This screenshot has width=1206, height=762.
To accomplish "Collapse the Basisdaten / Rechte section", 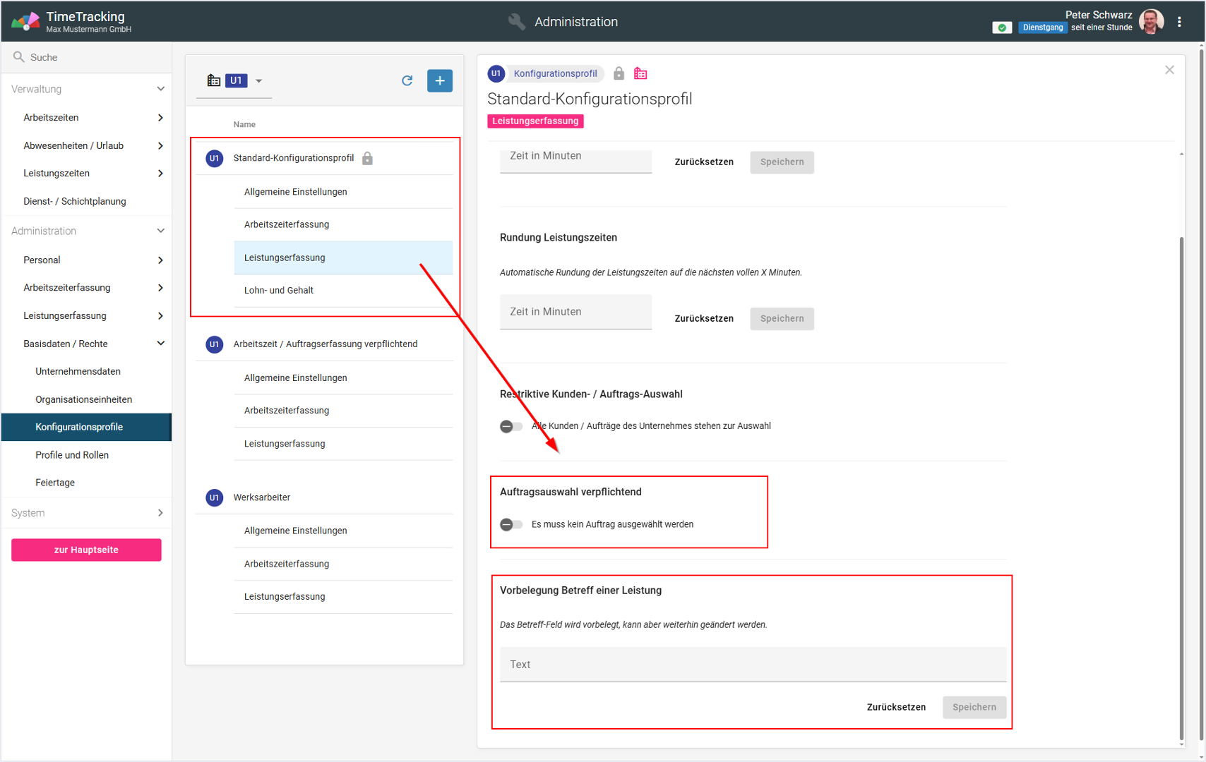I will (160, 344).
